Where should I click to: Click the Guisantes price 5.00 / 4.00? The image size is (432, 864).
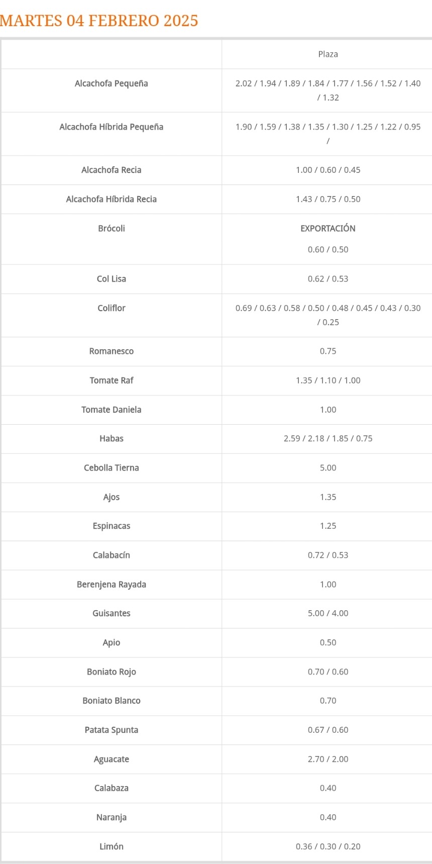pyautogui.click(x=328, y=613)
